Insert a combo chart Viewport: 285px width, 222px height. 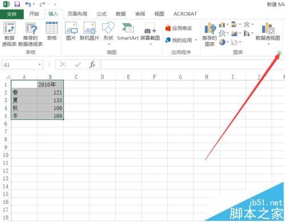tap(248, 34)
